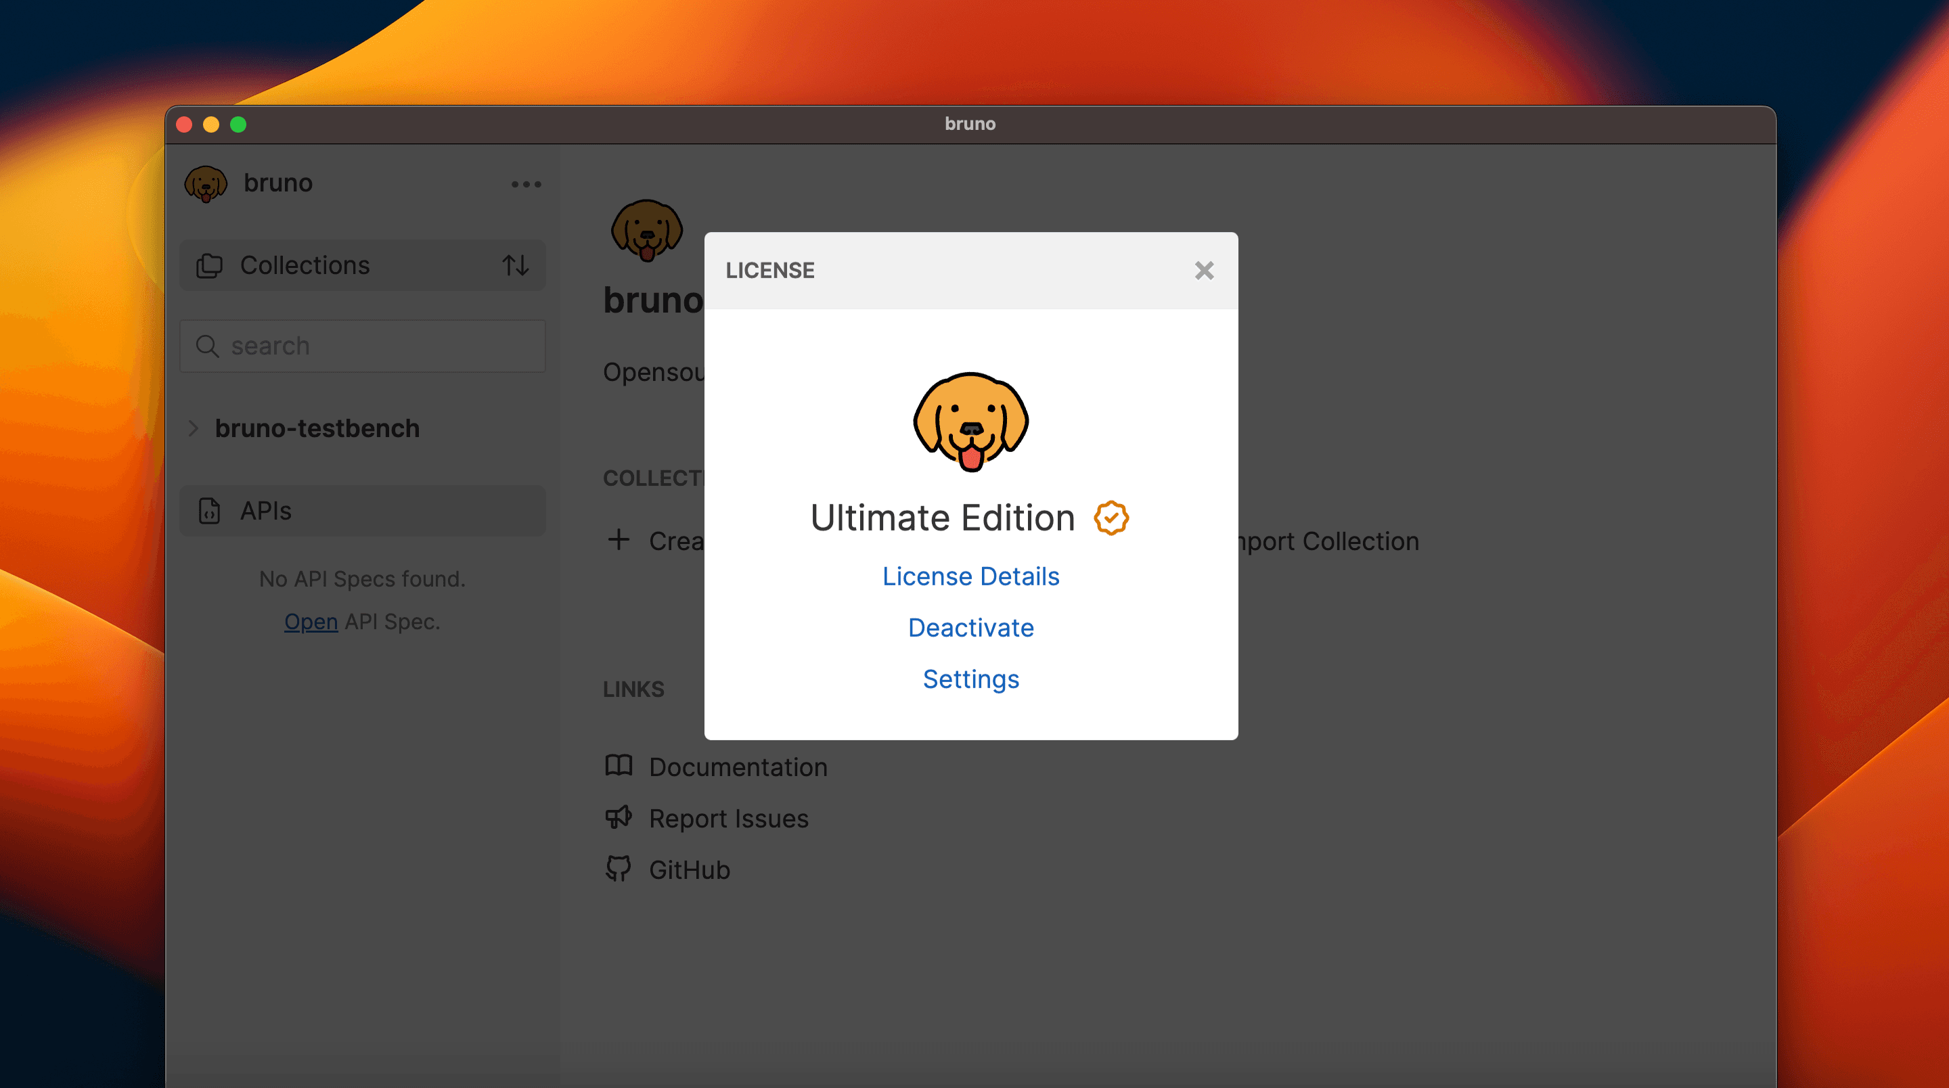Click the Documentation book icon
This screenshot has width=1949, height=1088.
tap(619, 766)
